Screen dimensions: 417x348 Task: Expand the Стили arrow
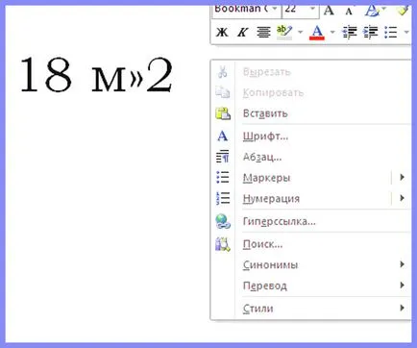403,308
